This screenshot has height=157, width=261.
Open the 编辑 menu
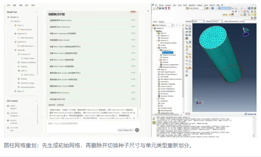pyautogui.click(x=14, y=5)
